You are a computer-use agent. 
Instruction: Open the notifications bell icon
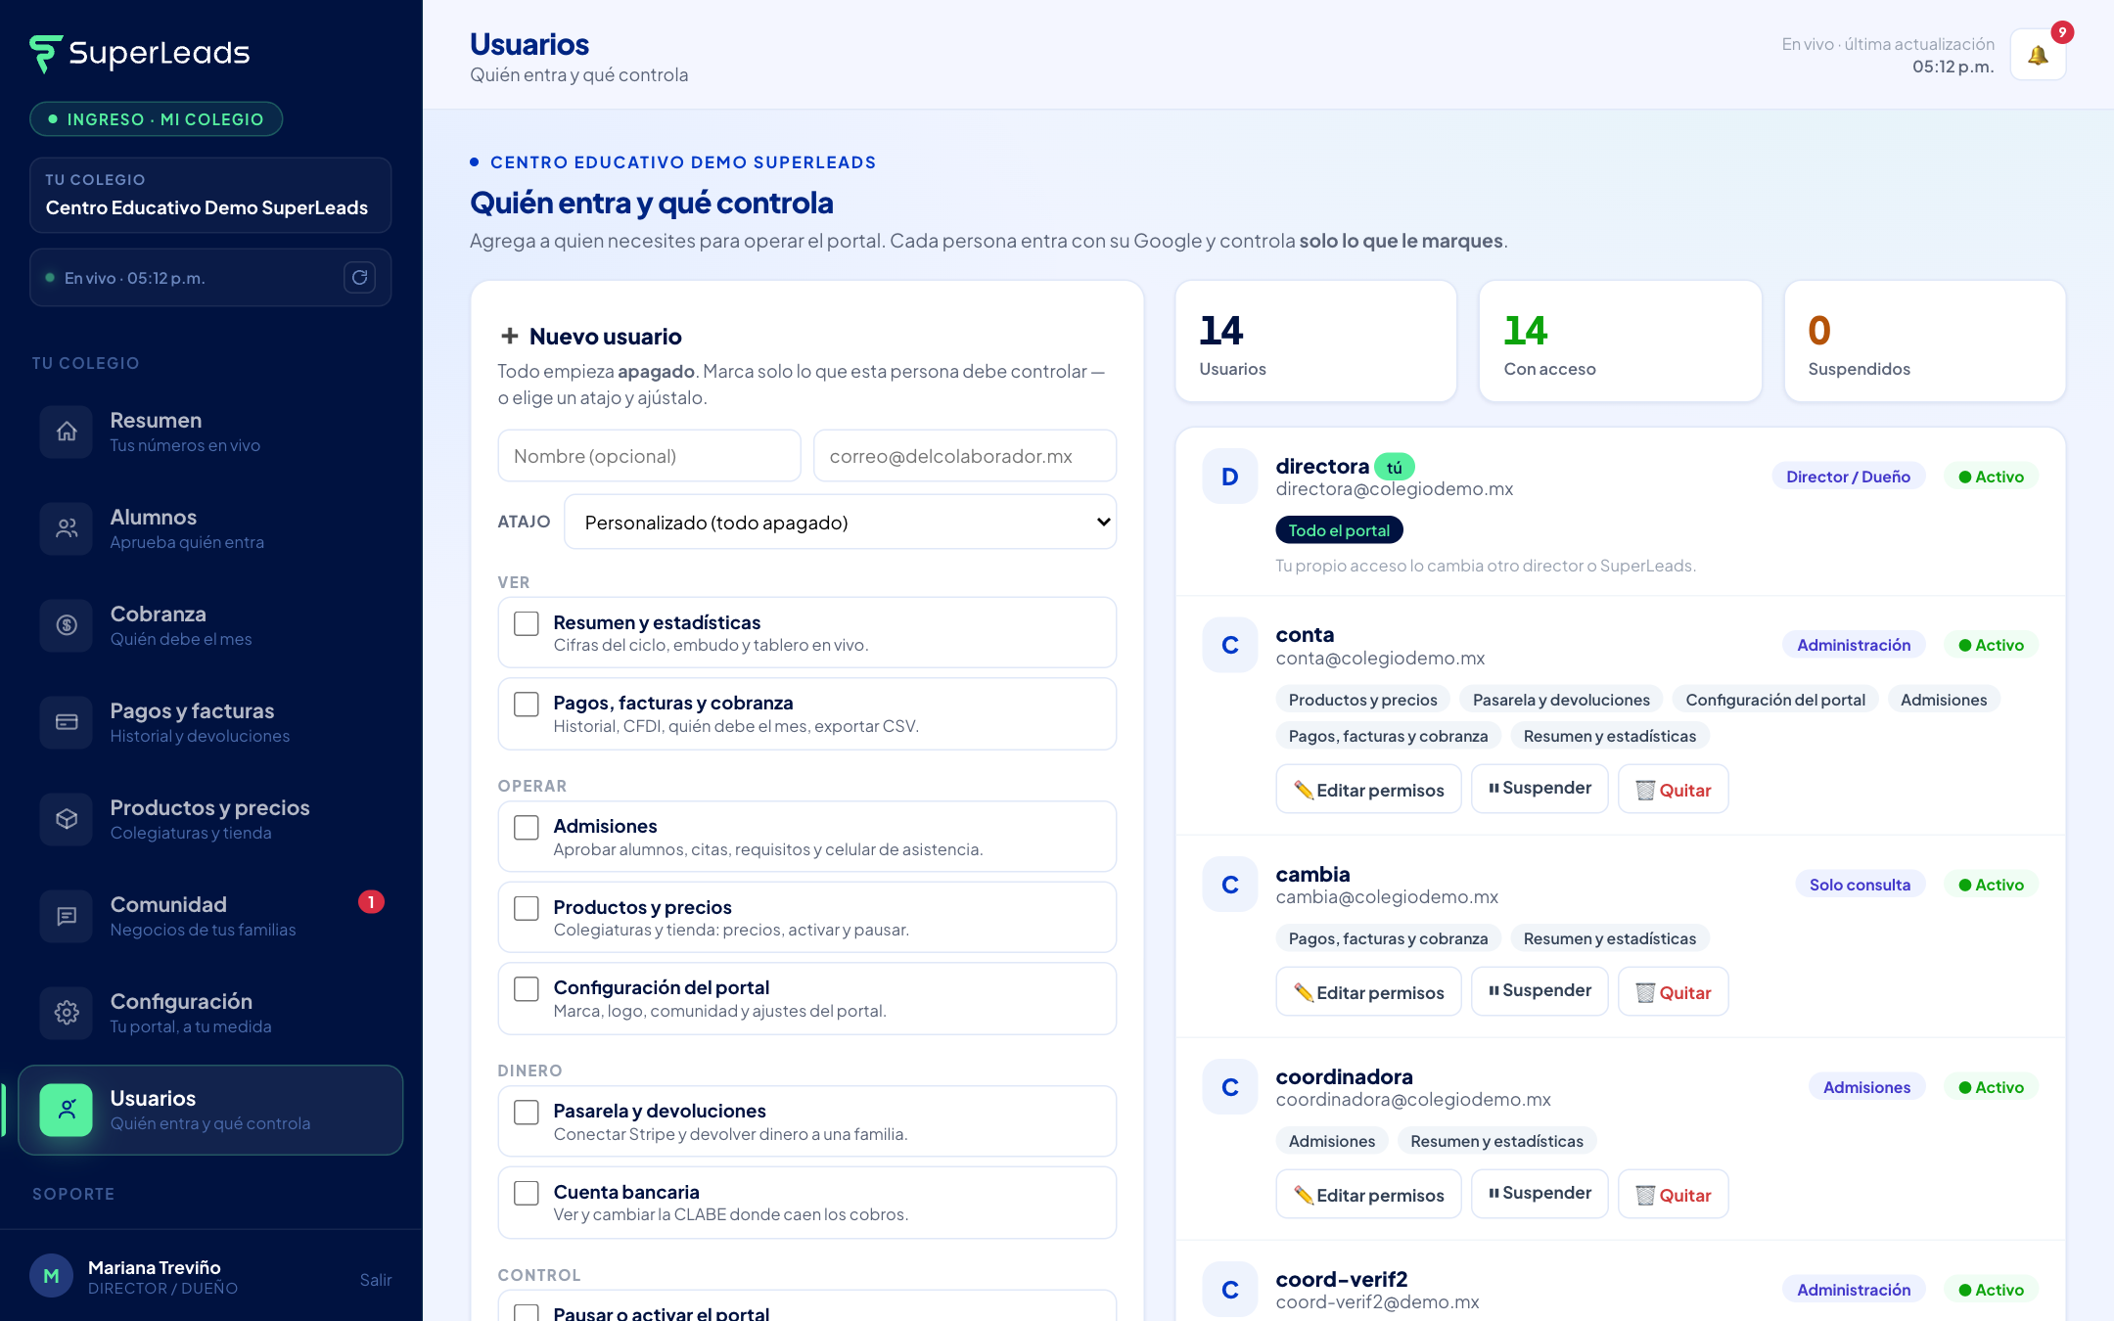[x=2038, y=55]
